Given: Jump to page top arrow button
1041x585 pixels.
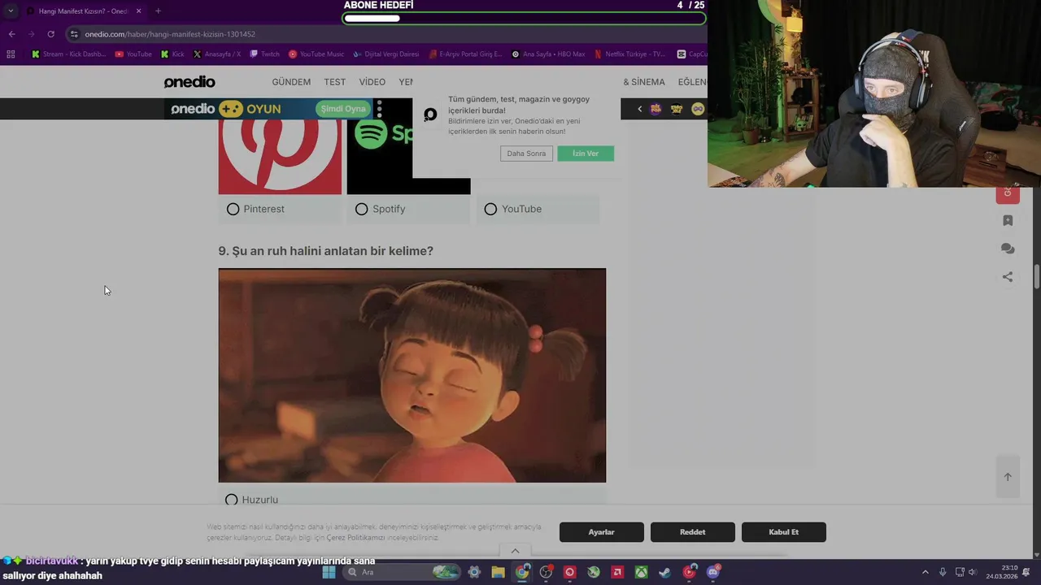Looking at the screenshot, I should coord(1008,477).
